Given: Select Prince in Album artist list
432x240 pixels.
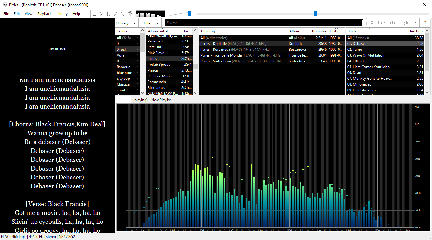Looking at the screenshot, I should tap(170, 70).
